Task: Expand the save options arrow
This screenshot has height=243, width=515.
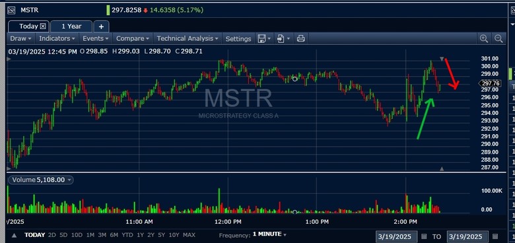Action: pos(269,39)
